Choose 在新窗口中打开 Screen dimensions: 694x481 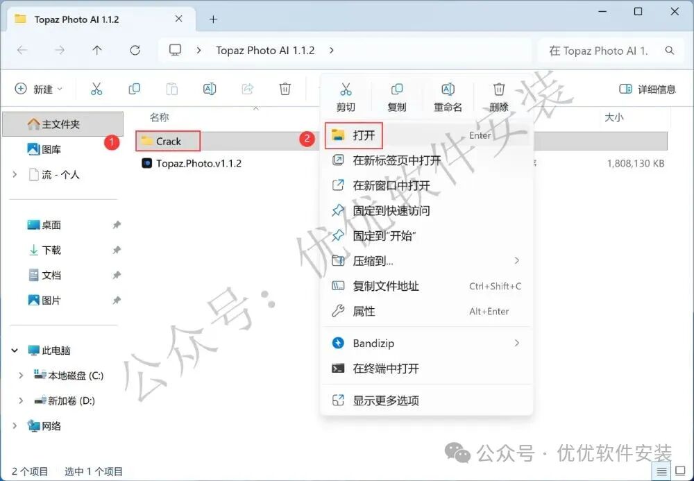point(426,185)
